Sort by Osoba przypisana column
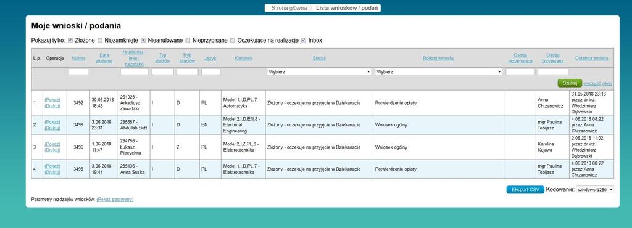The image size is (632, 228). (552, 59)
